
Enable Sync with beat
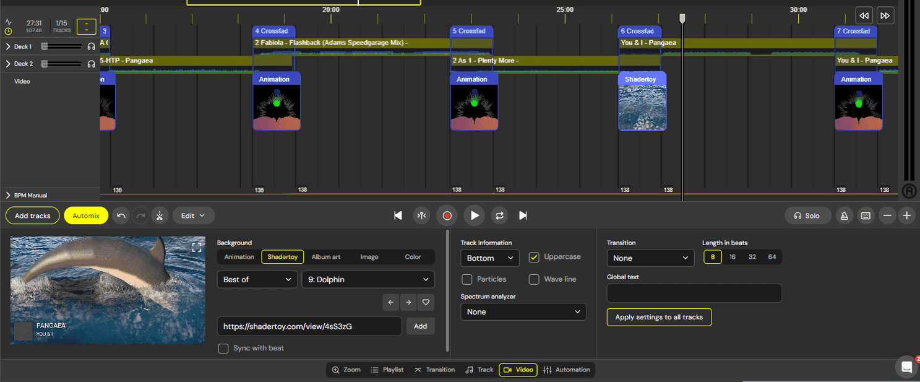click(x=223, y=349)
